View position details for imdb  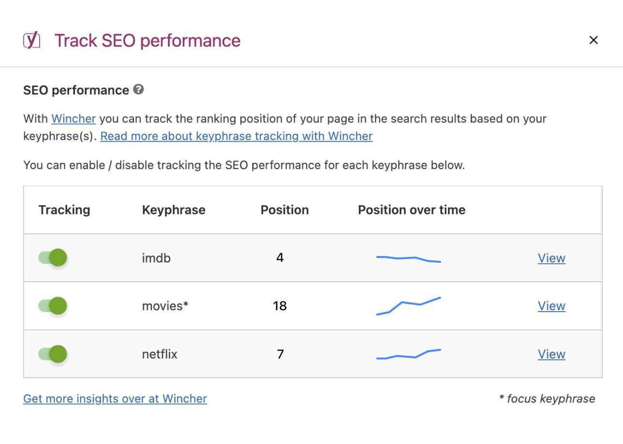[551, 258]
